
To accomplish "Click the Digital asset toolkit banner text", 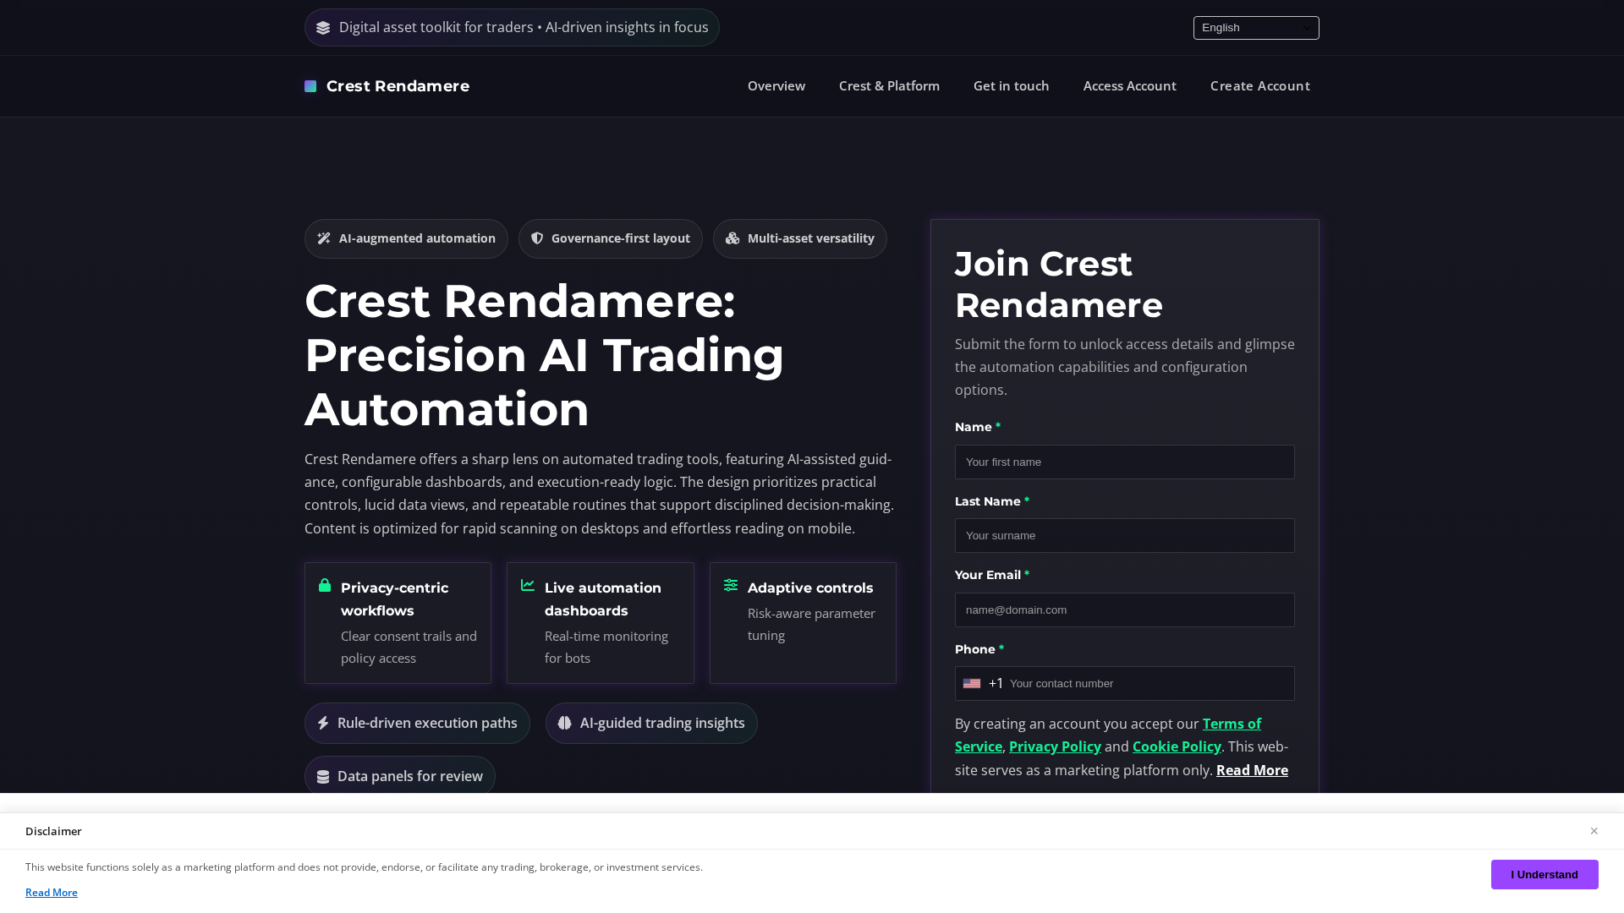I will 524,27.
